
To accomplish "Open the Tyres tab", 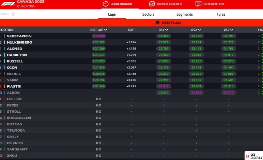I will pos(221,14).
